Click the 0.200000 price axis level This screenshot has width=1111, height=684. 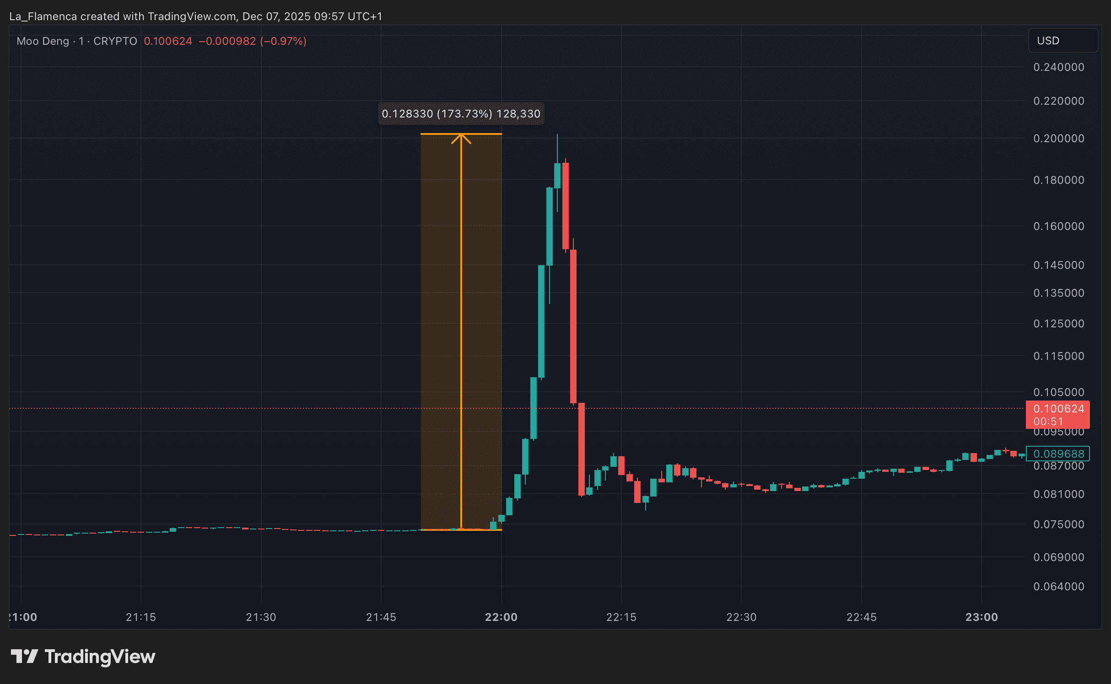pos(1058,139)
